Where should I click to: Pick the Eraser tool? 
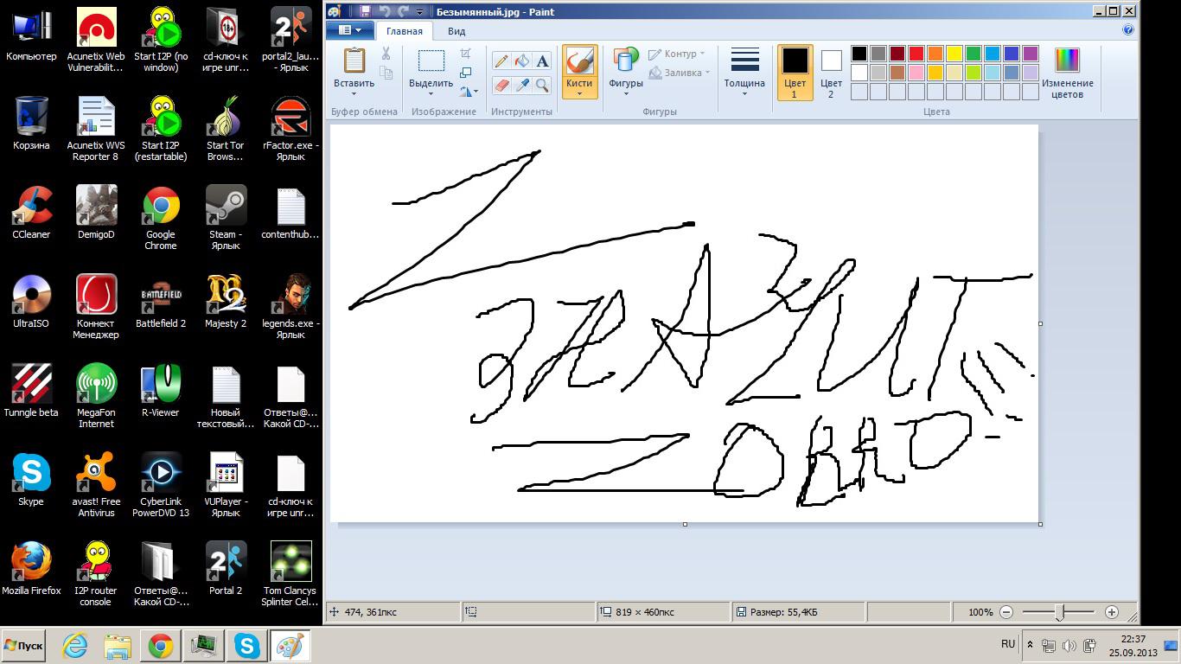pos(501,86)
